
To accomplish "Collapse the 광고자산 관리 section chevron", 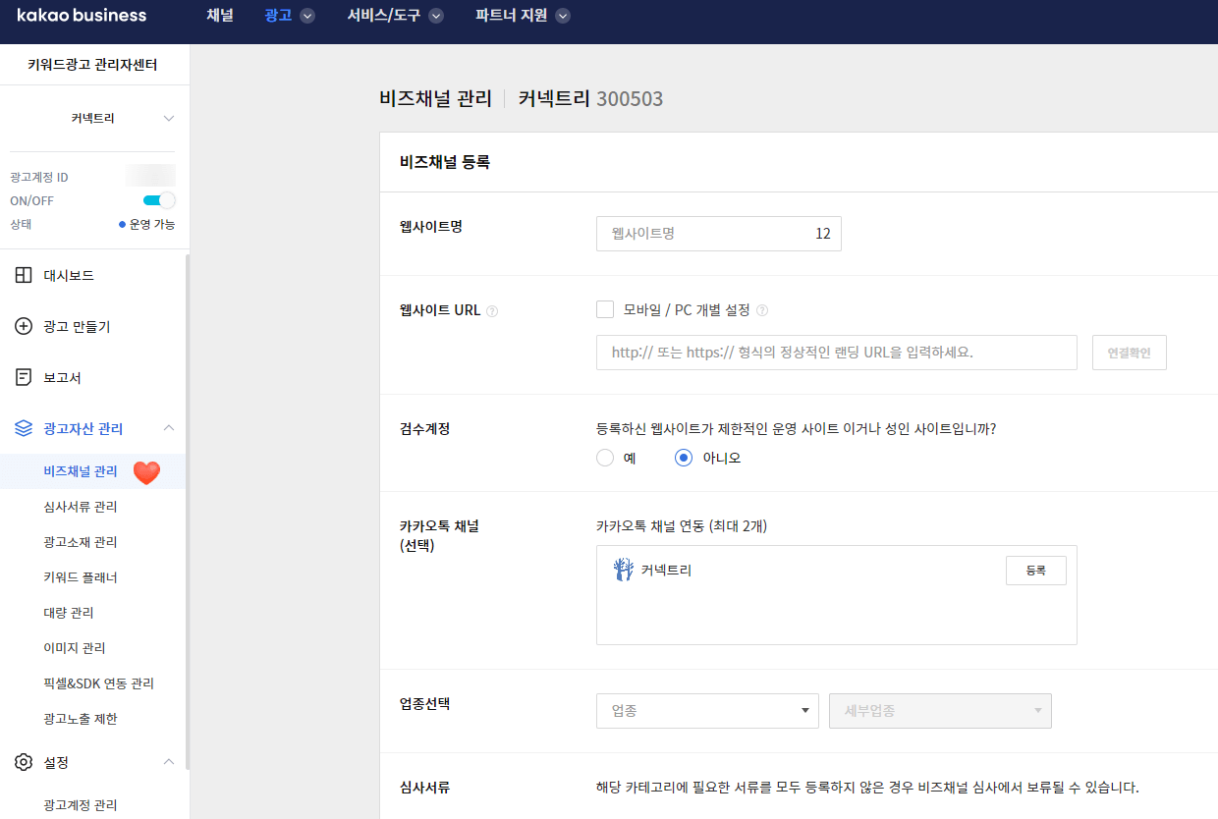I will click(x=169, y=428).
